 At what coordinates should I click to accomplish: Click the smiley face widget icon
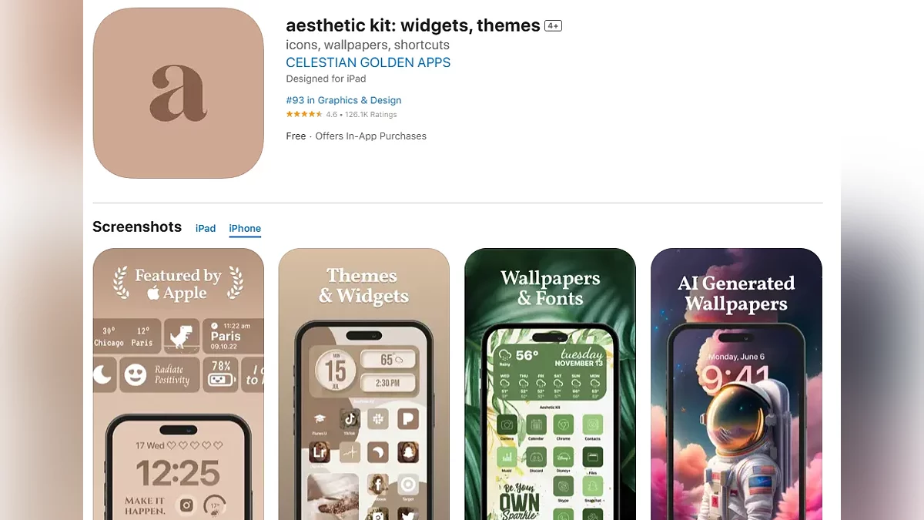[x=136, y=375]
